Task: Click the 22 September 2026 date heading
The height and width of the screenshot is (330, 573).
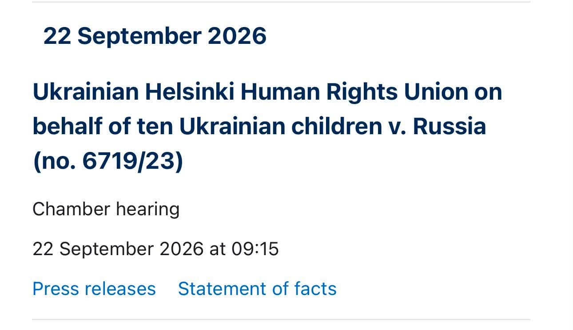Action: 155,36
